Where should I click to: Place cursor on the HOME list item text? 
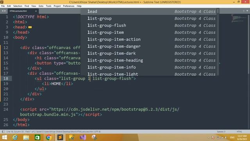click(x=56, y=83)
